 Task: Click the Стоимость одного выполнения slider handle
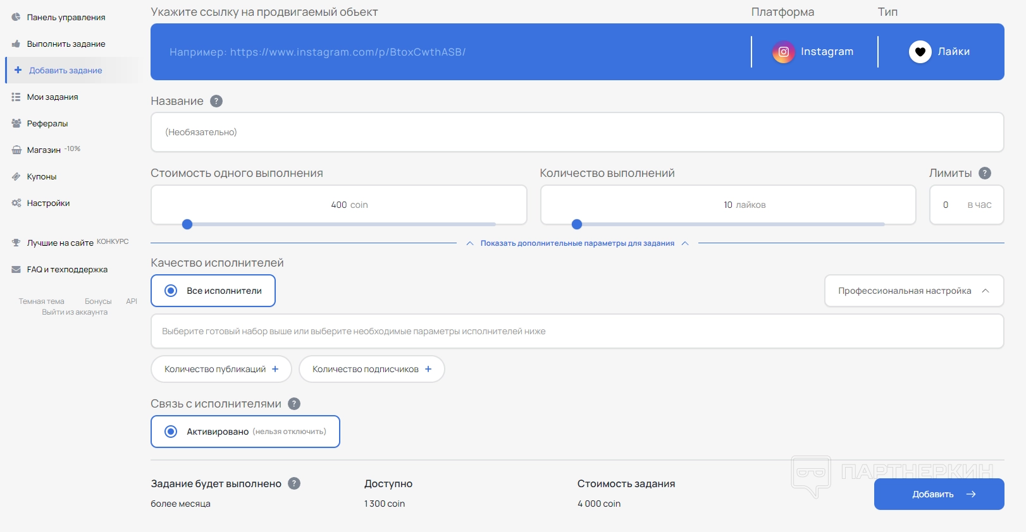[x=187, y=224]
